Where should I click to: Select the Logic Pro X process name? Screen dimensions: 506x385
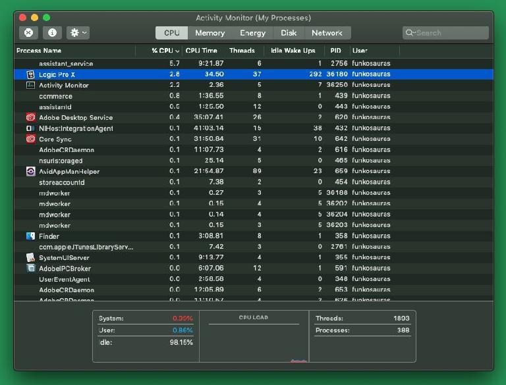(57, 74)
